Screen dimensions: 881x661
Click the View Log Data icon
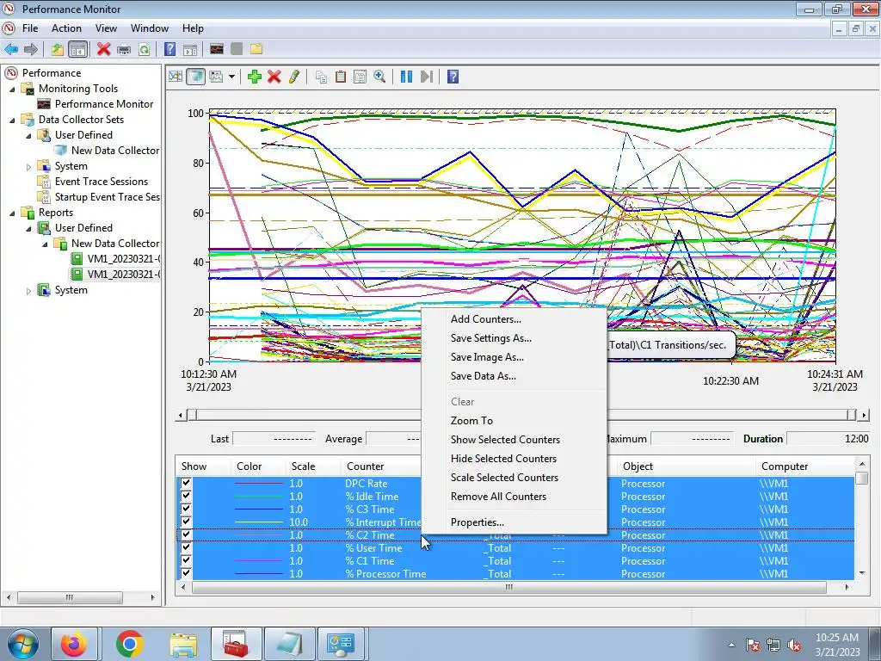pos(195,77)
